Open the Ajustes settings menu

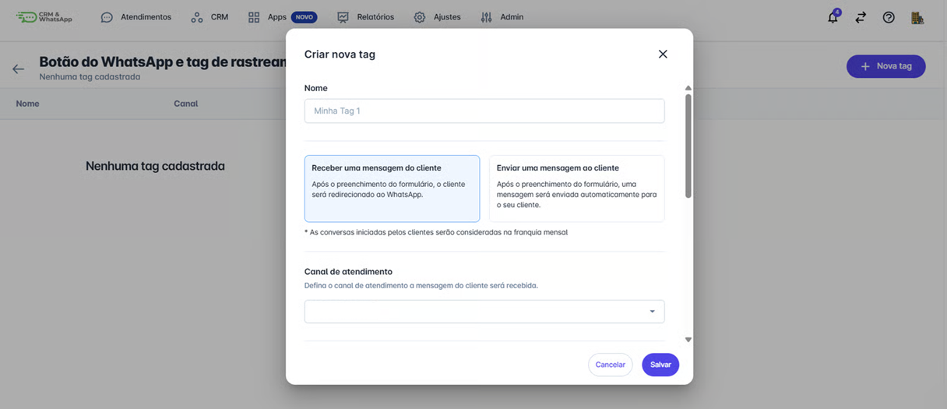(x=438, y=17)
